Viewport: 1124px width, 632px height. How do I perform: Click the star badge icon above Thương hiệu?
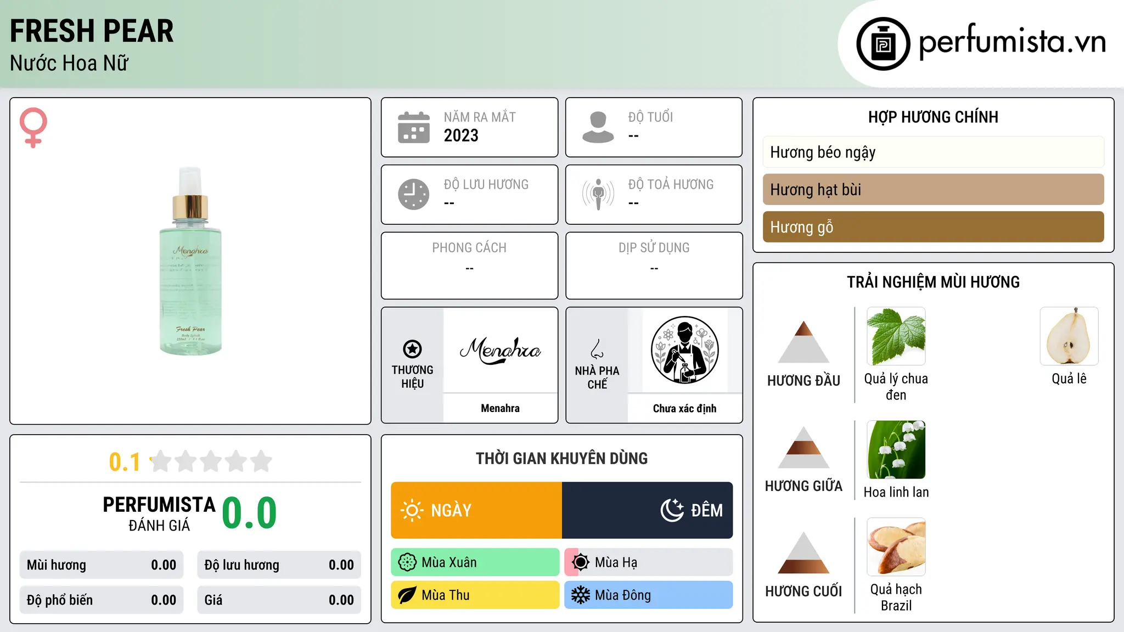click(x=412, y=349)
